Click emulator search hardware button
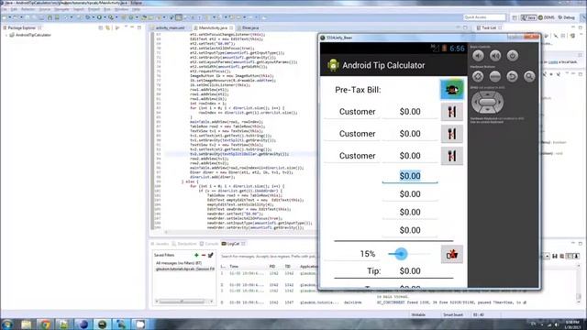 (x=529, y=76)
